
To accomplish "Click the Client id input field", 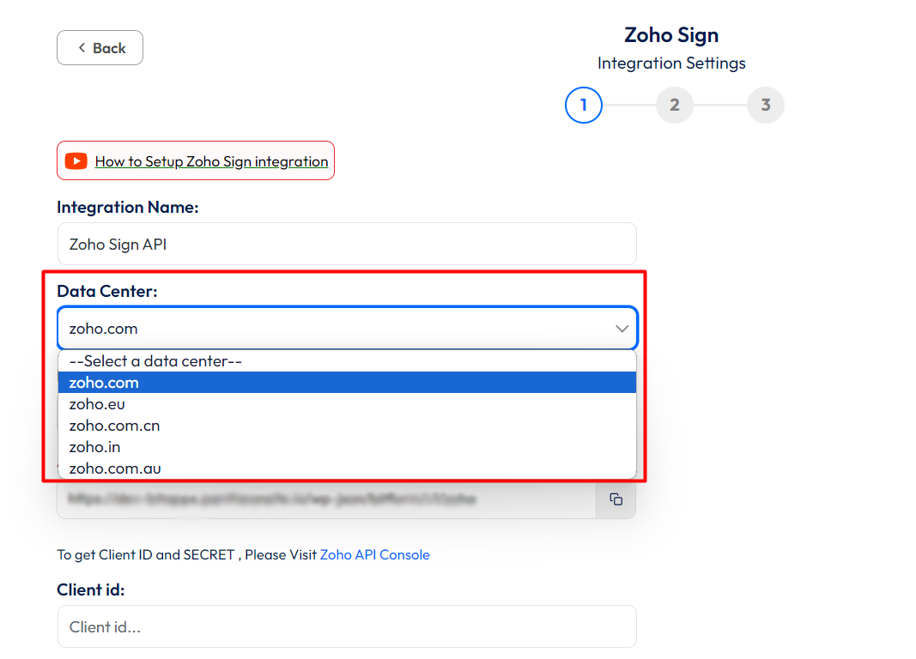I will pyautogui.click(x=347, y=627).
